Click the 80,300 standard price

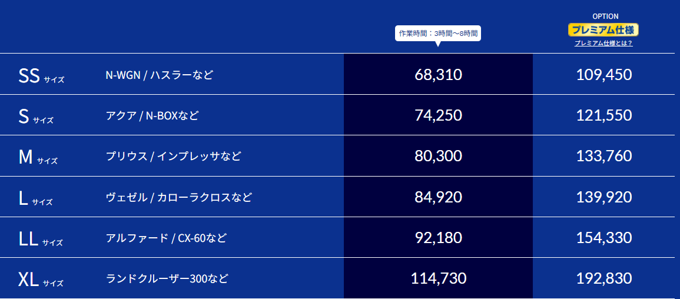coord(438,156)
